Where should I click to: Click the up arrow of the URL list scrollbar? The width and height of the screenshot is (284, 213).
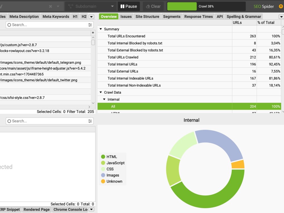[x=93, y=37]
